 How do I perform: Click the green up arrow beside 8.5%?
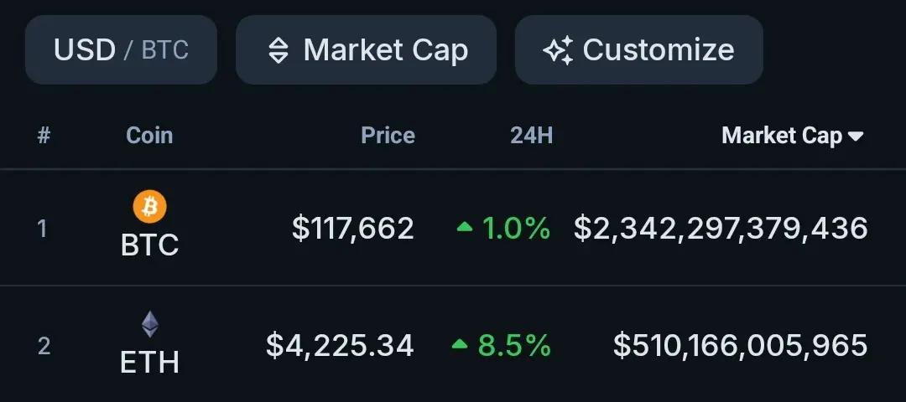point(460,344)
